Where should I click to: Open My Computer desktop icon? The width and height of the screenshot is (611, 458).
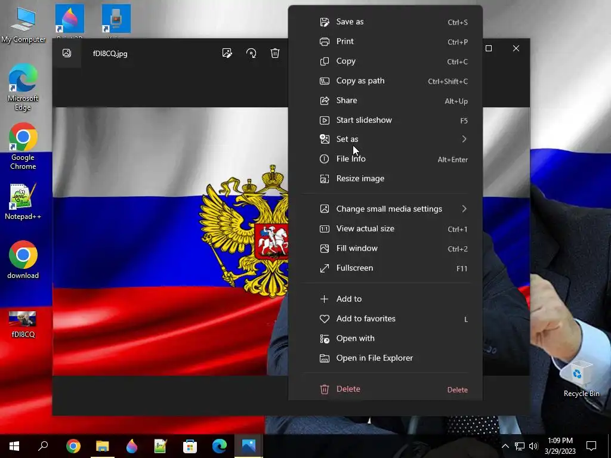(23, 24)
